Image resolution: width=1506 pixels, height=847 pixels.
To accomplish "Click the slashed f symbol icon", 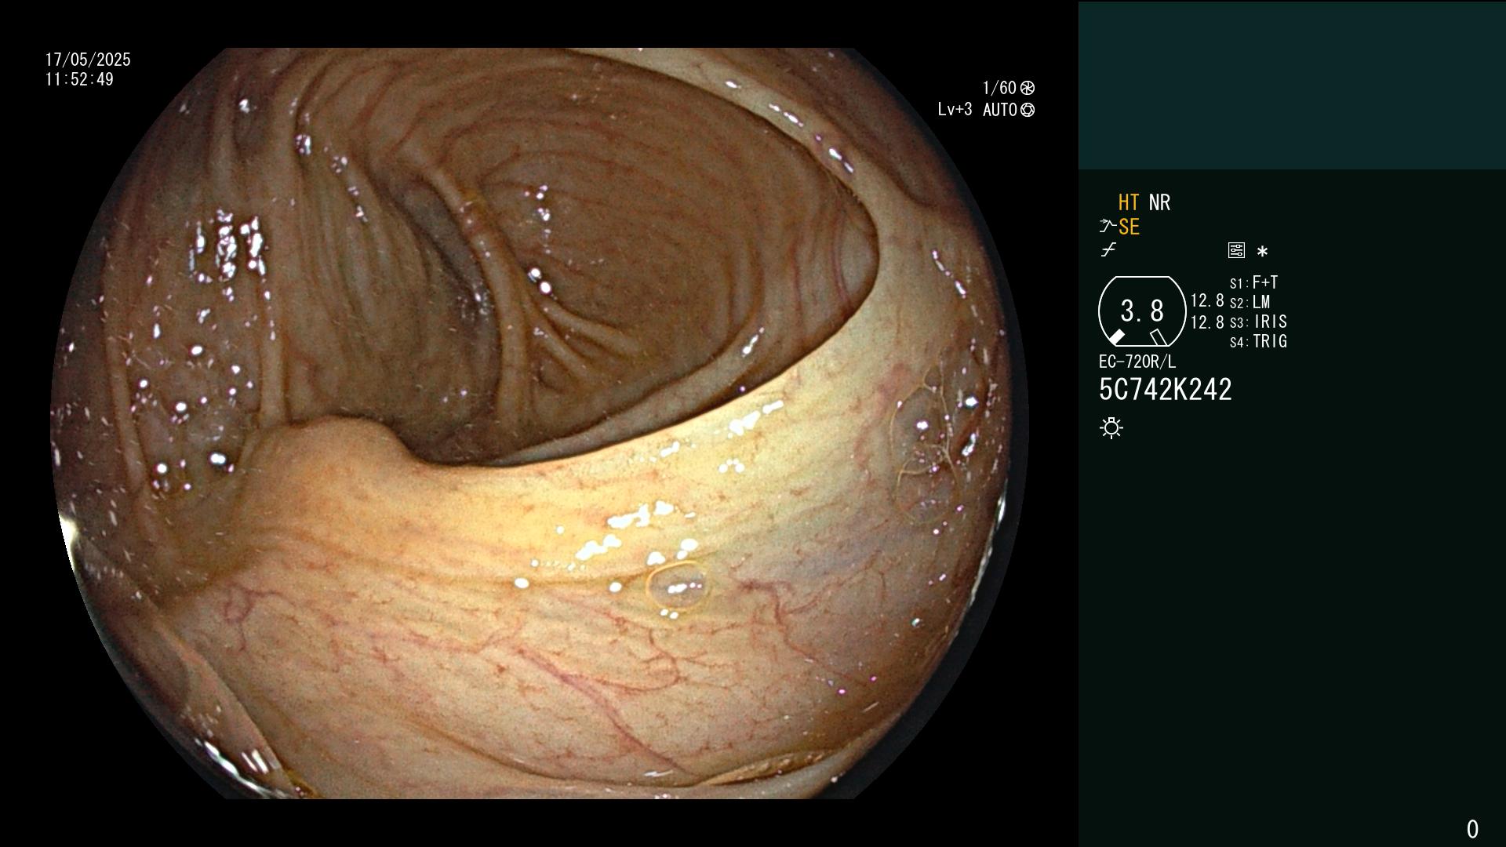I will (x=1108, y=250).
